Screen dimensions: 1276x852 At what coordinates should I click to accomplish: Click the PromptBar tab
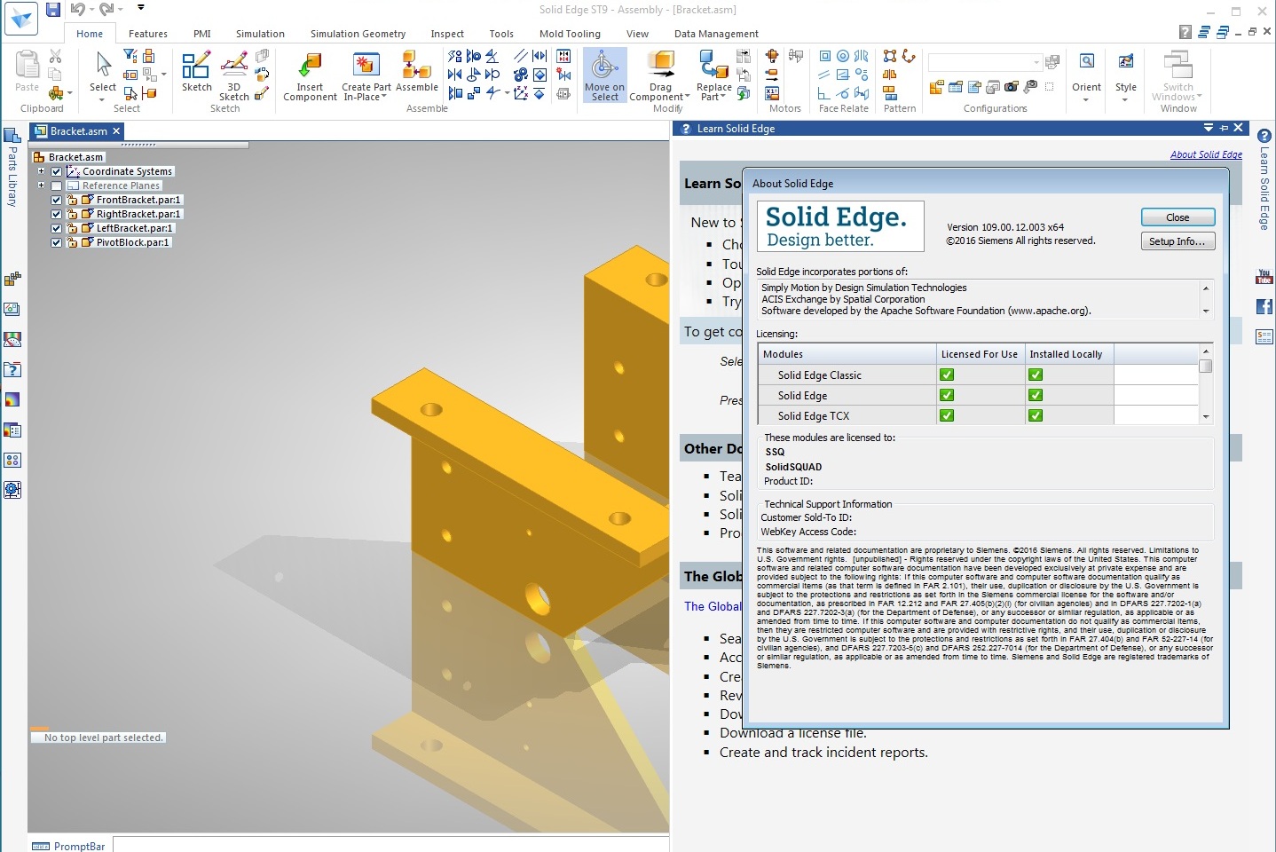(x=69, y=846)
